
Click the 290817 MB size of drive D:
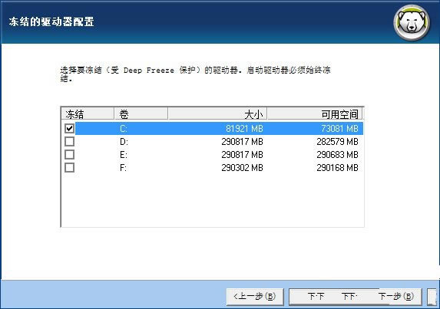pos(242,142)
